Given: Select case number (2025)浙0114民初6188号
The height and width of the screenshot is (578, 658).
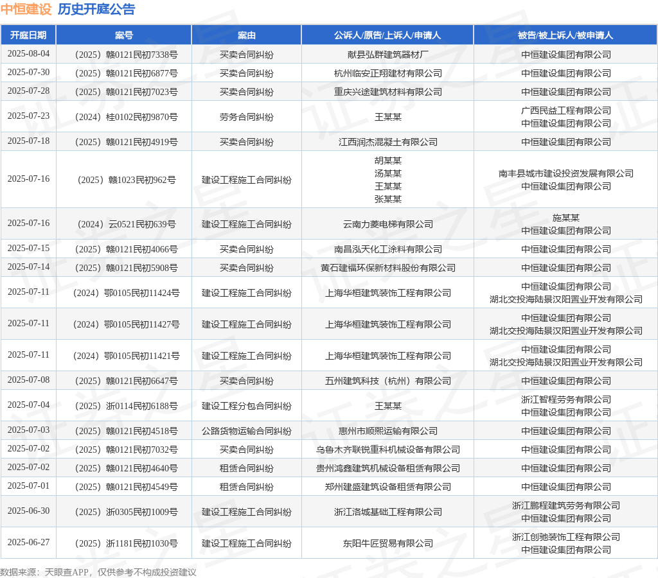Looking at the screenshot, I should (x=127, y=407).
